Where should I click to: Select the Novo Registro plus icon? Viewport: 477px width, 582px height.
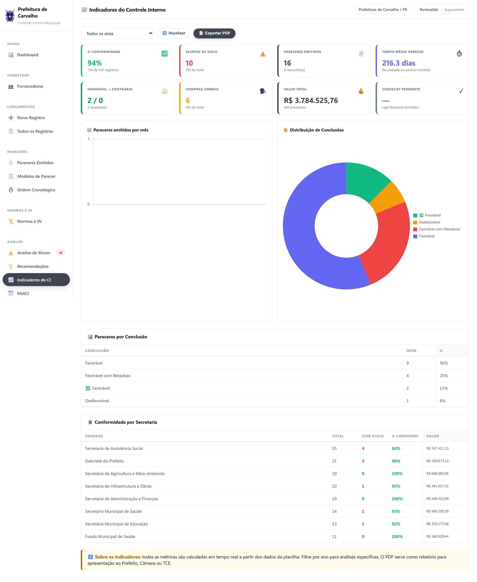11,118
